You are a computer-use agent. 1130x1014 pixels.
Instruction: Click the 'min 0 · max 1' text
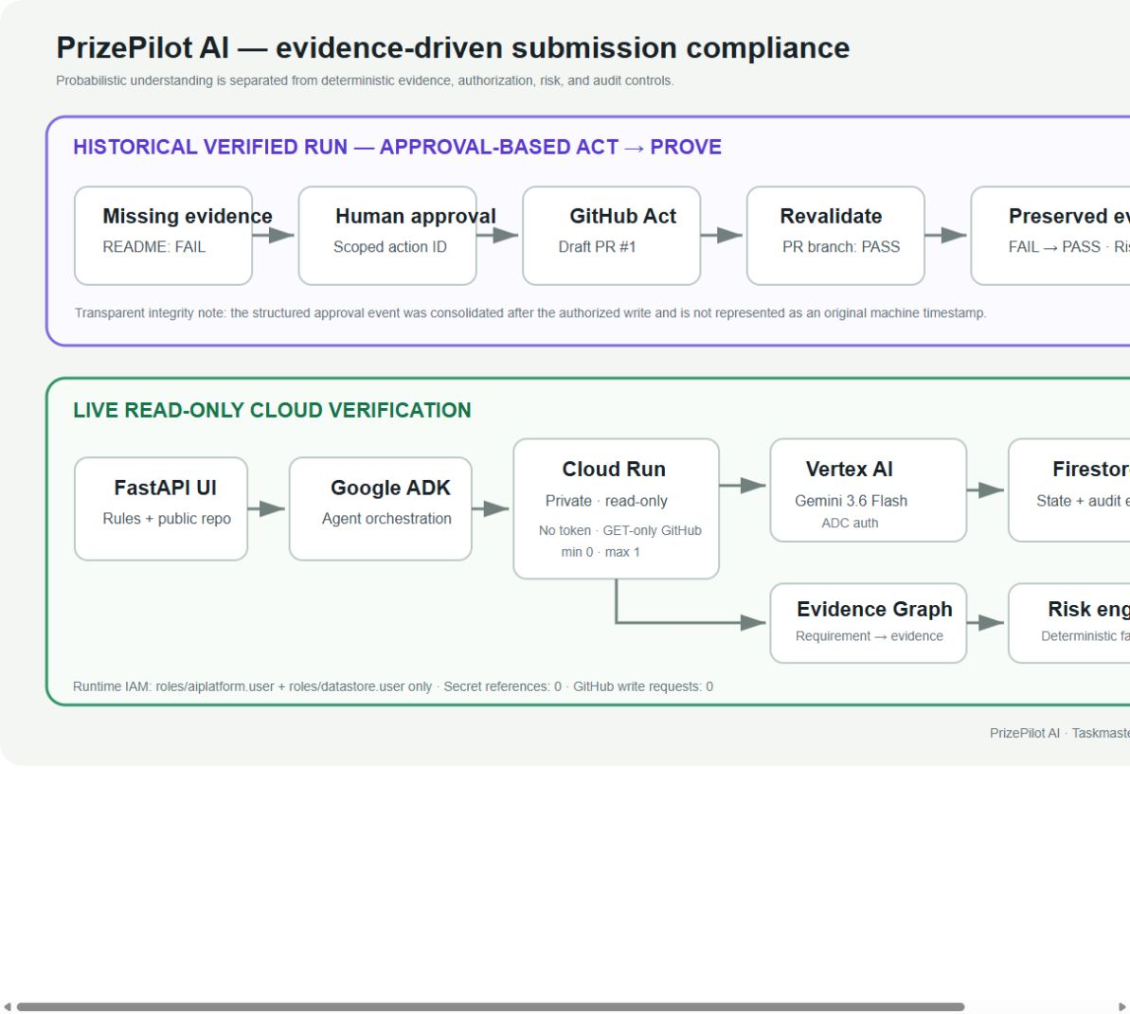tap(601, 552)
